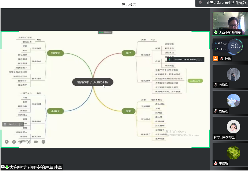Open the more options ellipsis icon
The image size is (248, 171).
point(43,142)
